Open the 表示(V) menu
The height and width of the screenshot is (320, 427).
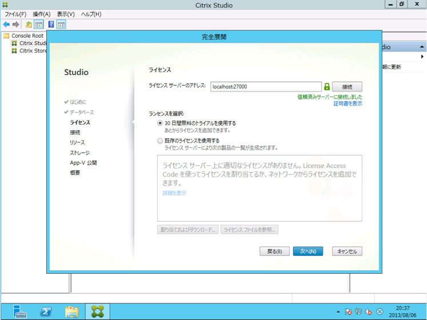[x=66, y=14]
